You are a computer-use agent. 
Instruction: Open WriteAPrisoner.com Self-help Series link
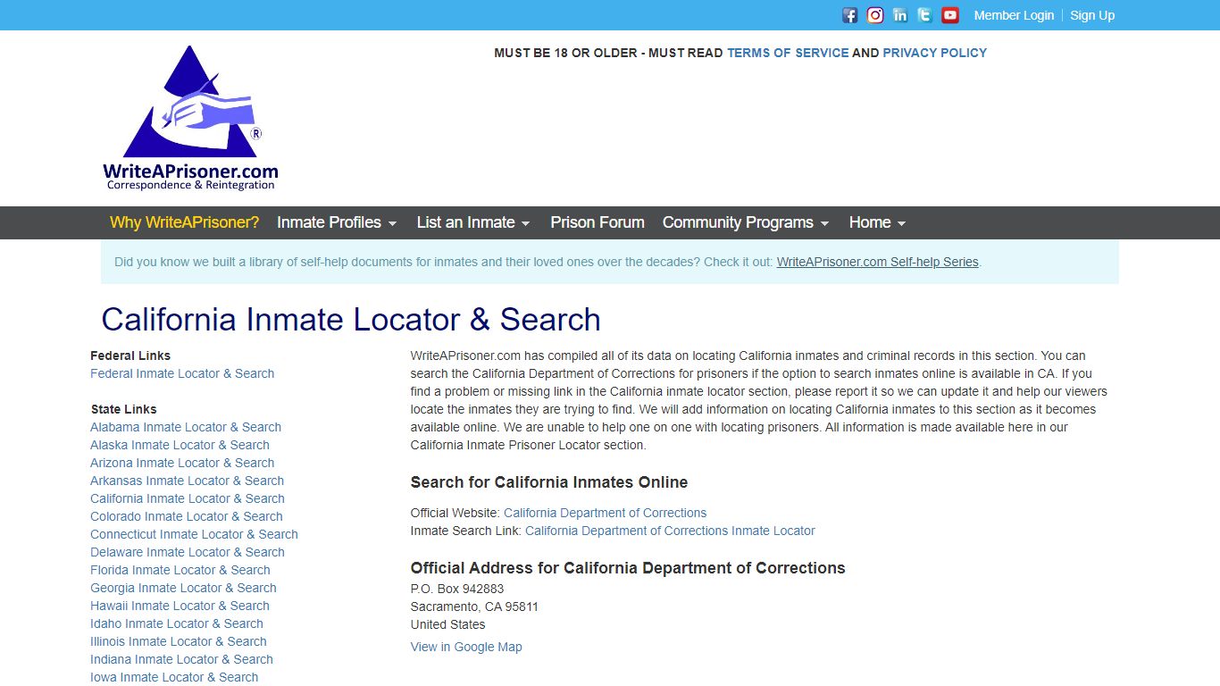pyautogui.click(x=878, y=262)
